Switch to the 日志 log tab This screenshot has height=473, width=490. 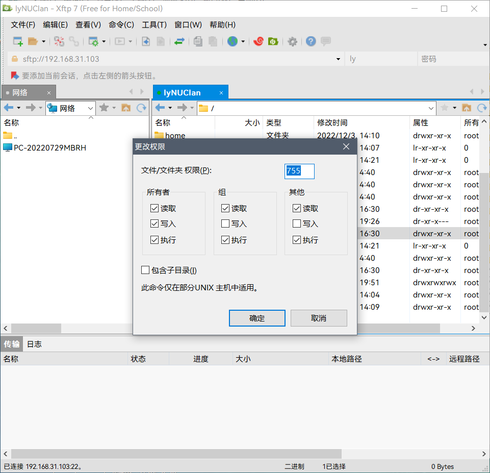pos(34,344)
